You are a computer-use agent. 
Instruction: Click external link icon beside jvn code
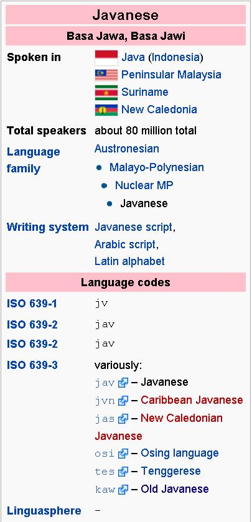123,401
